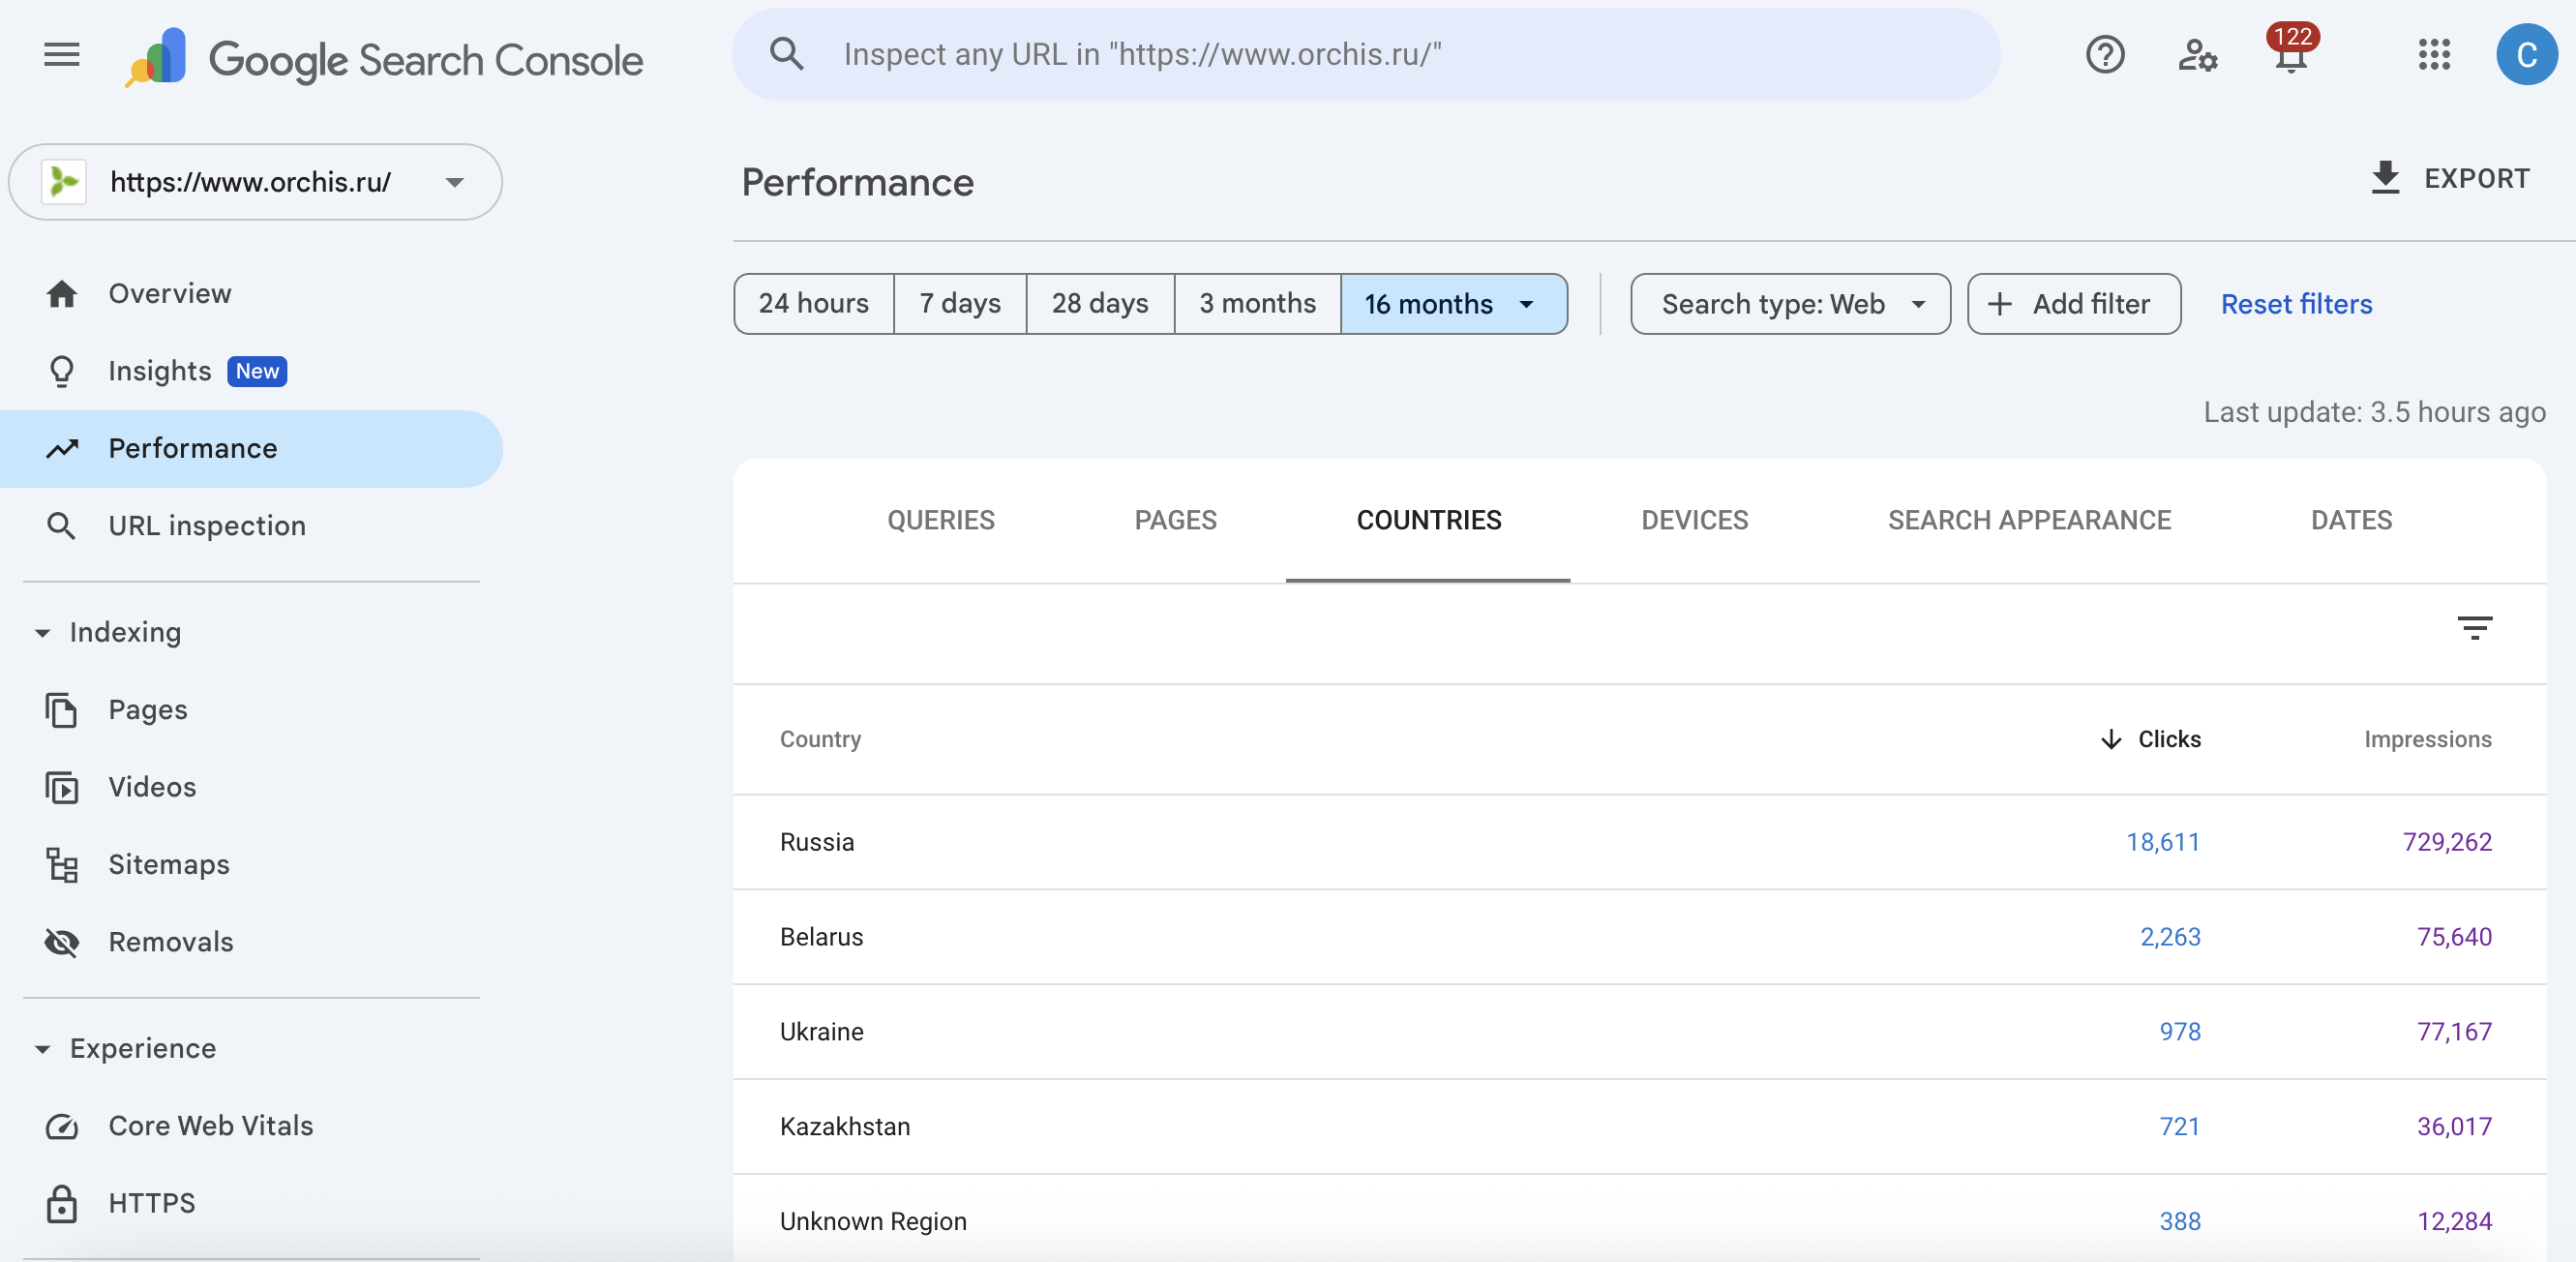Open Sitemaps in the sidebar

(x=168, y=864)
